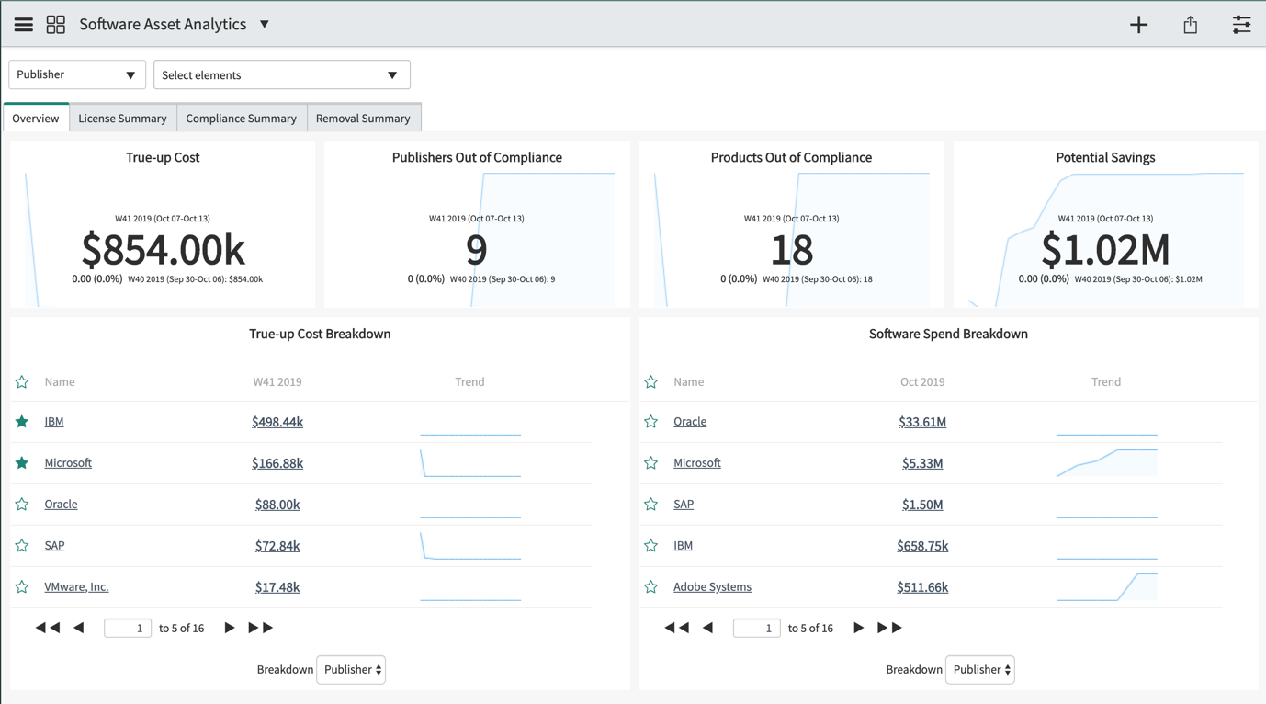The height and width of the screenshot is (704, 1266).
Task: Click the $5.33M spend value for Microsoft
Action: [x=922, y=463]
